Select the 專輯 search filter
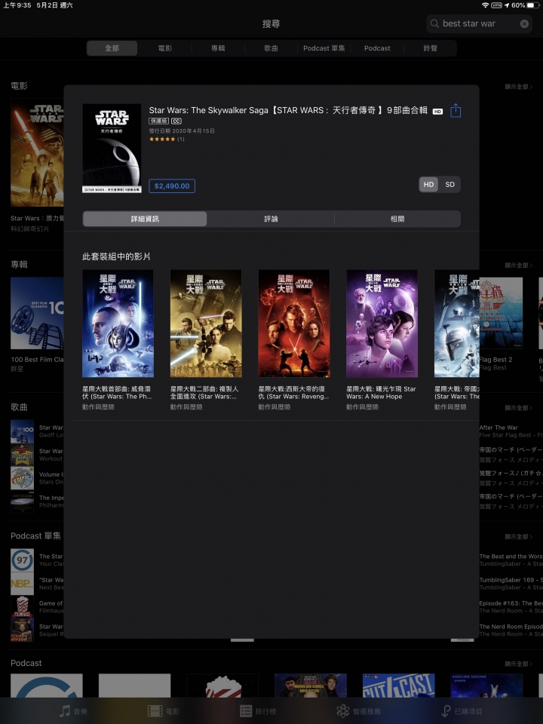Screen dimensions: 543x724 (x=218, y=48)
